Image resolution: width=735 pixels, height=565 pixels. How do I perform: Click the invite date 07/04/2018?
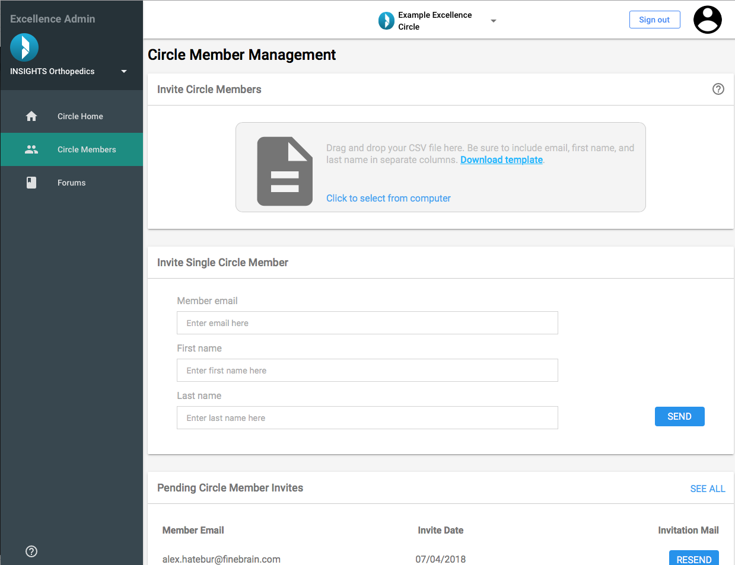coord(441,559)
